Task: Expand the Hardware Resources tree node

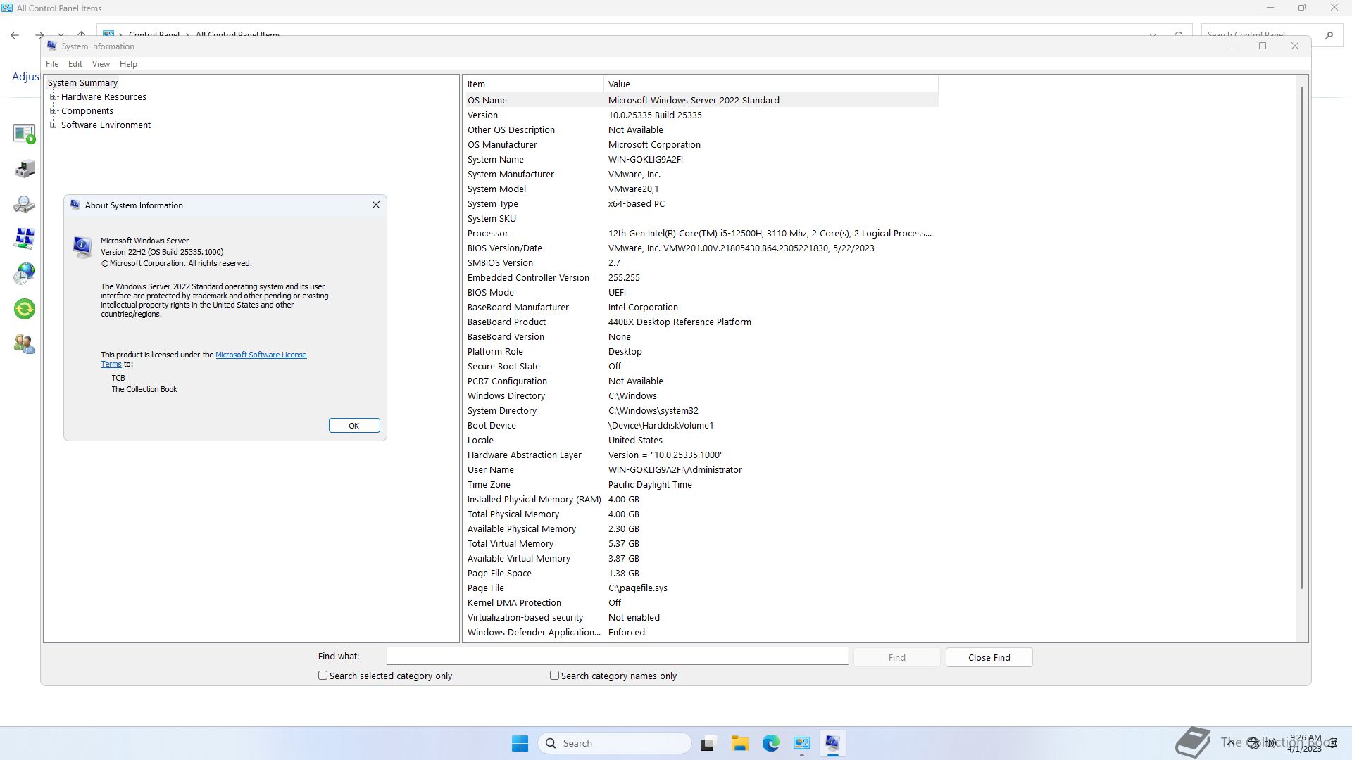Action: click(53, 97)
